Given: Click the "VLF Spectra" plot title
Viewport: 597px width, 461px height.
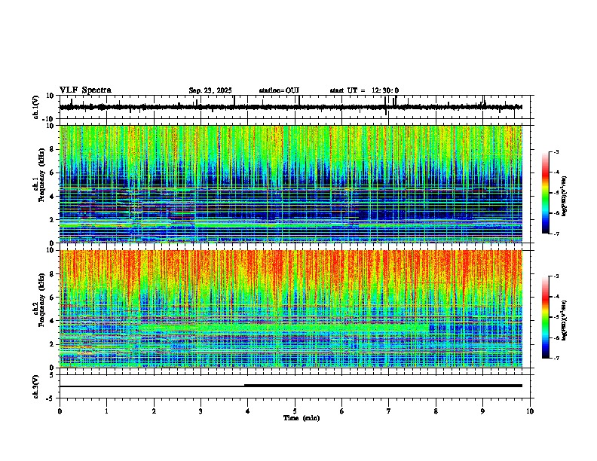Looking at the screenshot, I should 85,90.
